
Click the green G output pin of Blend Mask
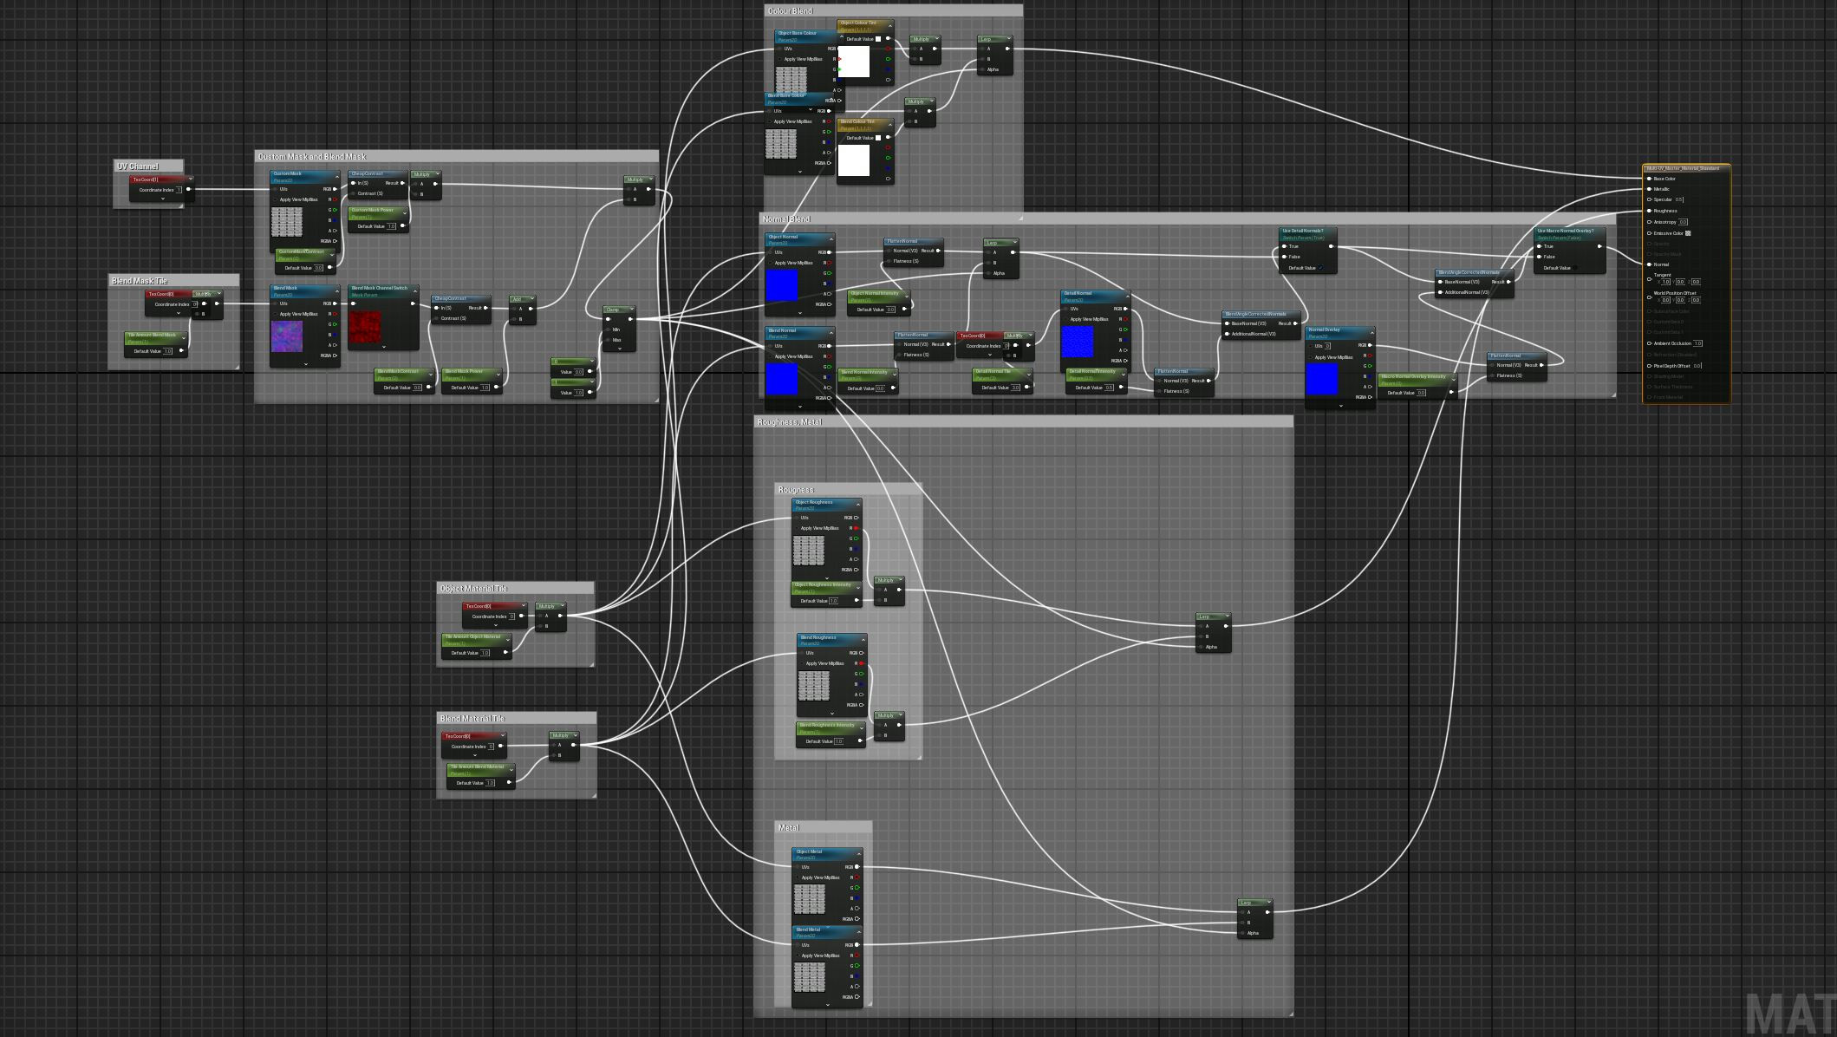pyautogui.click(x=335, y=324)
